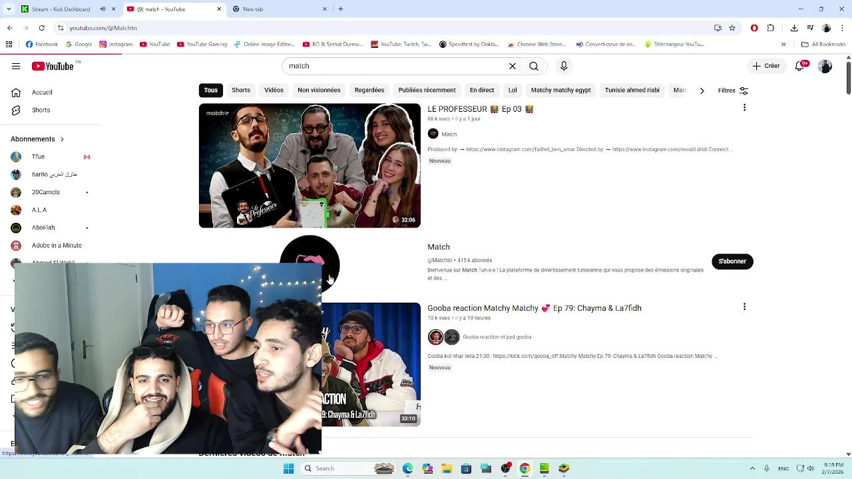
Task: Select the Publiées récemment chip
Action: point(427,90)
